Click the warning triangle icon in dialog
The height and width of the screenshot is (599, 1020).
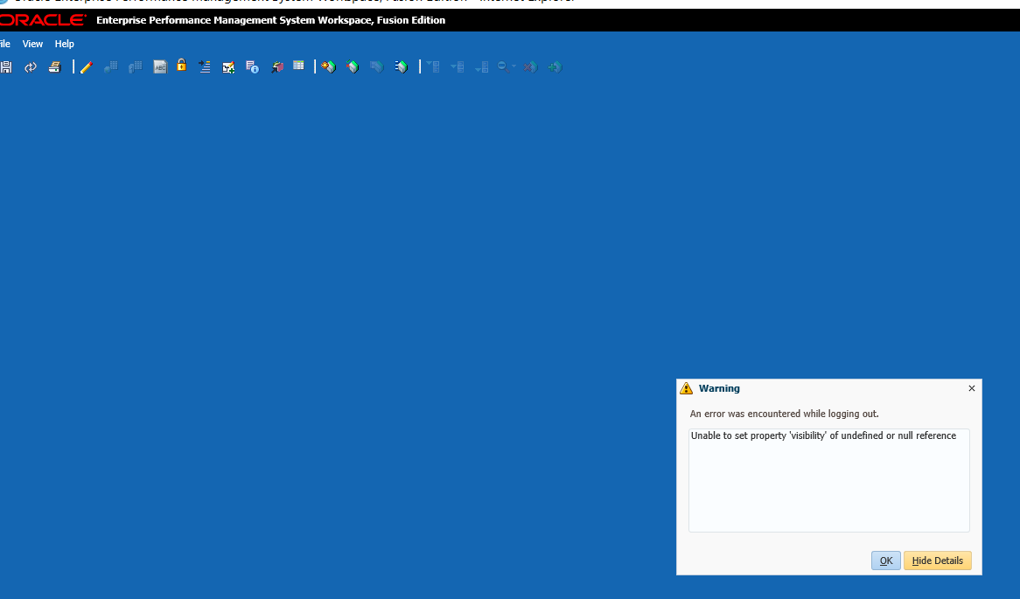click(687, 388)
